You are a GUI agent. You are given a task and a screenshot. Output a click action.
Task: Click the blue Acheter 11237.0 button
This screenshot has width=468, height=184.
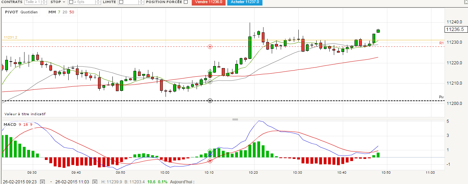(245, 2)
